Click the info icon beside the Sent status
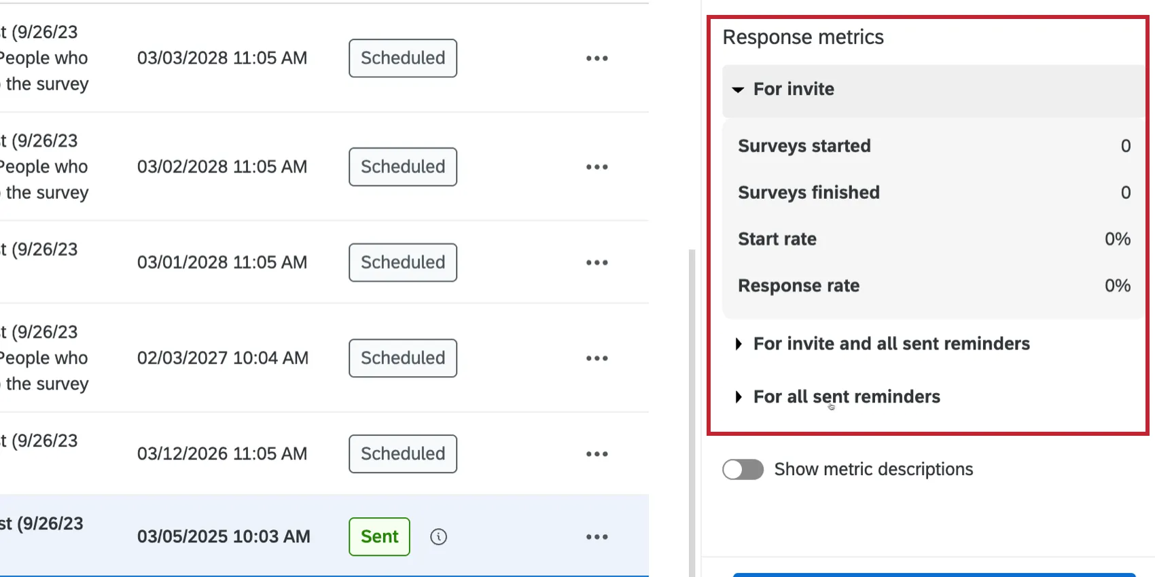 (438, 536)
